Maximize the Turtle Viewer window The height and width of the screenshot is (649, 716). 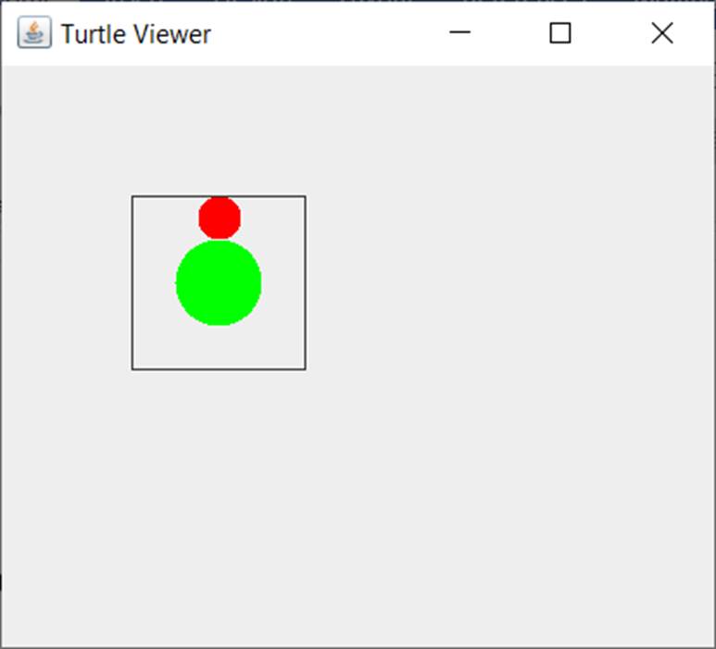pos(560,33)
